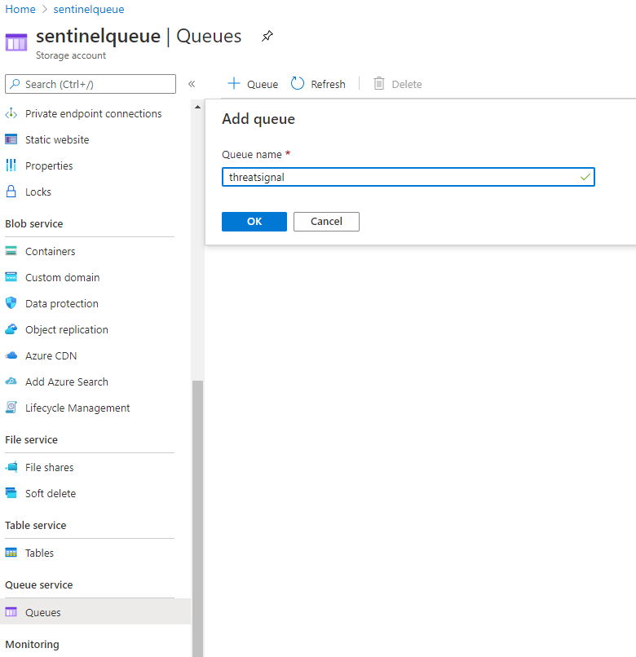Open Lifecycle Management page

(77, 408)
